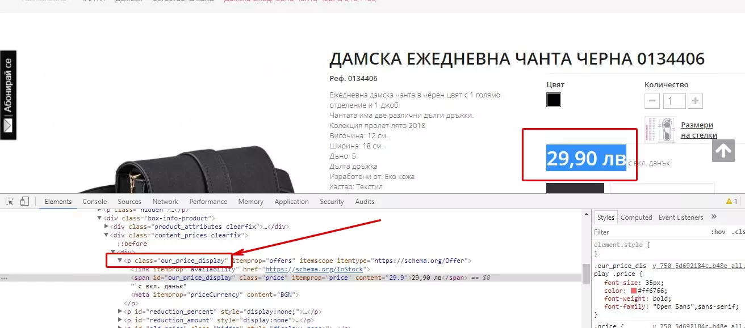The height and width of the screenshot is (328, 745).
Task: Click the product title ДАМСКА ЕЖЕДНЕВНА ЧАНТА ЧЕРНА
Action: tap(517, 58)
